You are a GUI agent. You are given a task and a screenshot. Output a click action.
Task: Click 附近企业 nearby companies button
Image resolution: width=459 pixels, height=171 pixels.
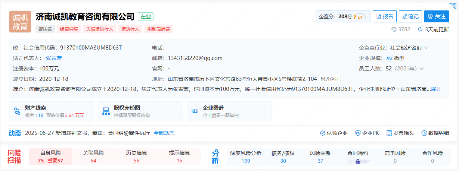tap(330, 79)
